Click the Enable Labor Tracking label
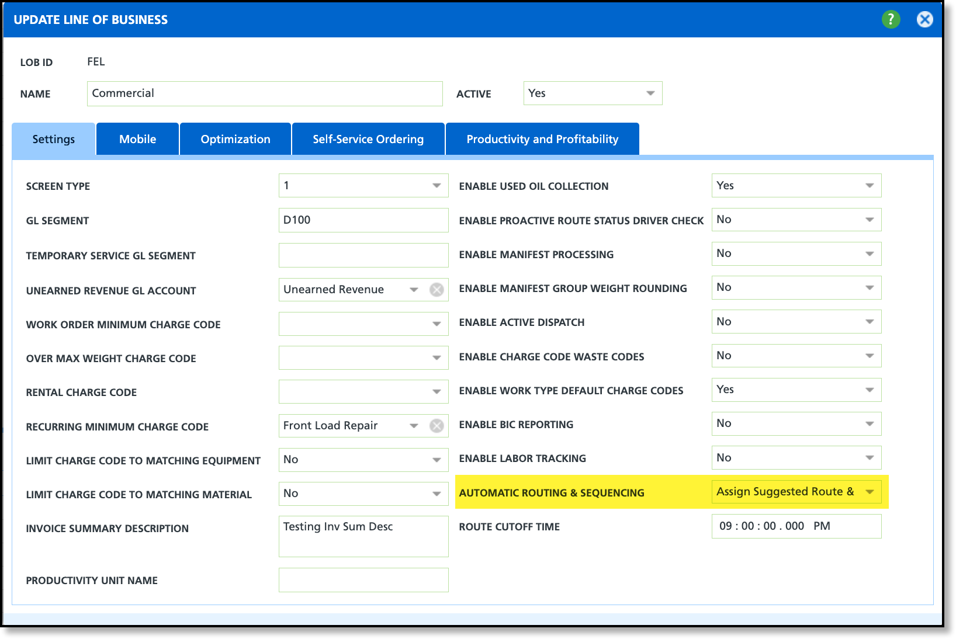Viewport: 956px width, 639px height. pos(522,459)
